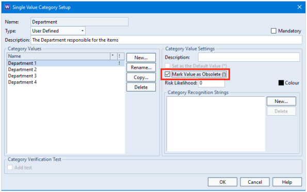
Task: Open Help for this dialog
Action: point(287,182)
